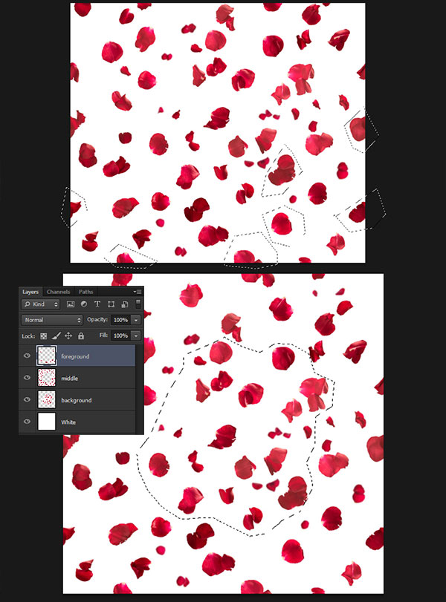Filter layers by shape layers icon
This screenshot has width=446, height=602.
pos(111,304)
